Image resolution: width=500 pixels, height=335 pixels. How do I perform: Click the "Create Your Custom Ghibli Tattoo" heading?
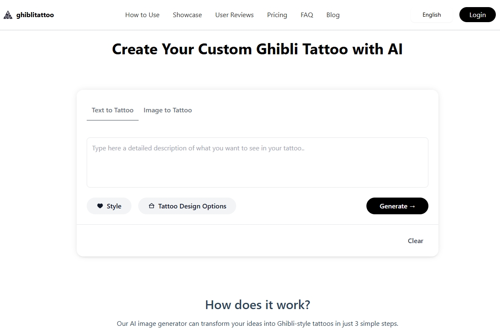coord(257,49)
